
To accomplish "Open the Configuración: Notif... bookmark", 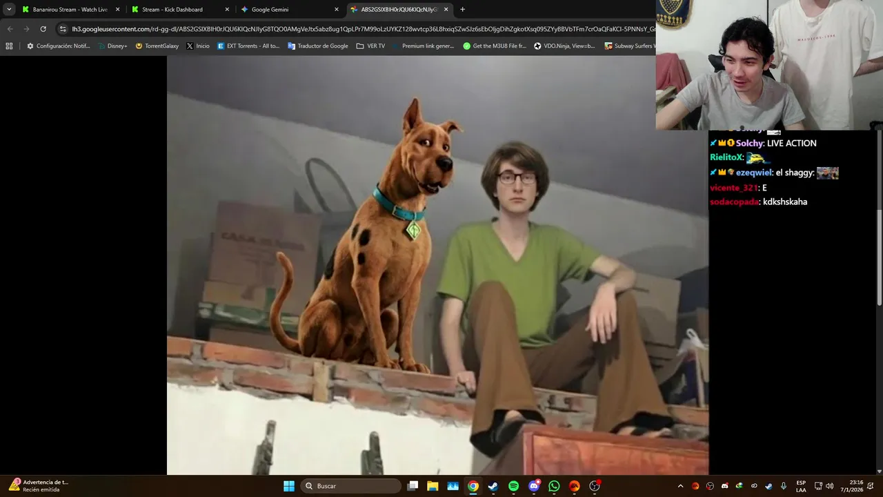I will [58, 46].
